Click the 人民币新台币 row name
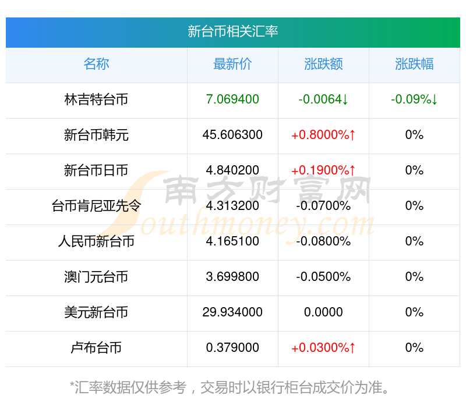Viewport: 466px width, 406px height. coord(96,241)
